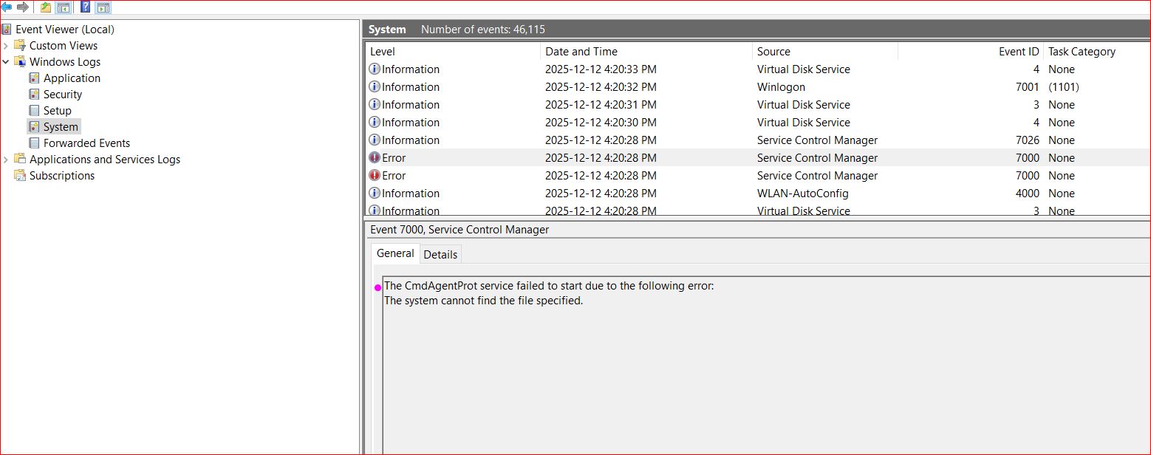Click the Information icon on the Winlogon row
Screen dimensions: 1151x455
(x=375, y=87)
